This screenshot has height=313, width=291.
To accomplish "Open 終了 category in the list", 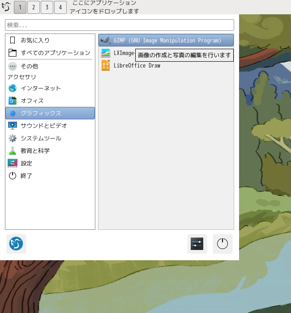I will (50, 176).
